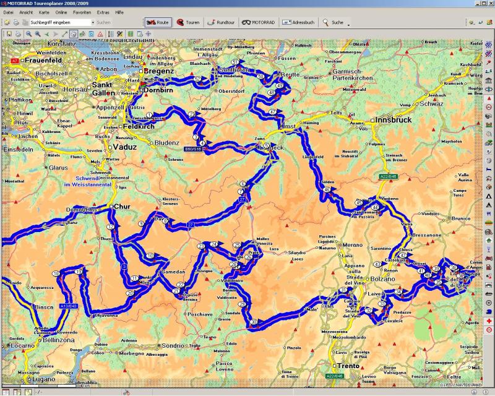Select the diagonal measure distance tool
Viewport: 495px width, 396px height.
(x=64, y=34)
